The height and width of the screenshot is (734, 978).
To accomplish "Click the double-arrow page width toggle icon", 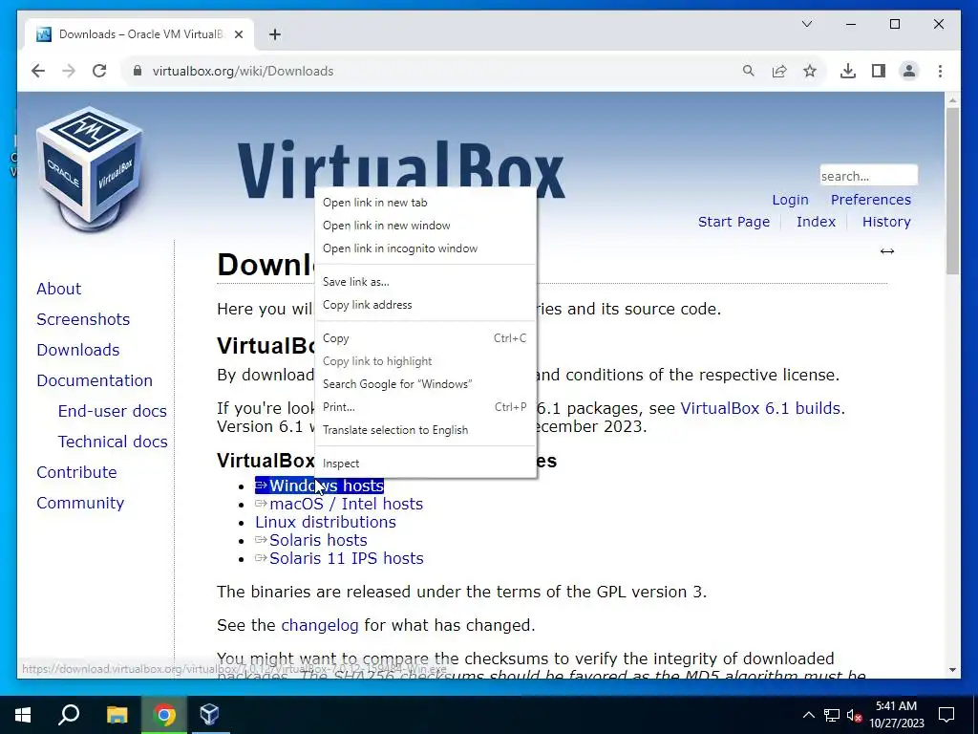I will tap(887, 251).
